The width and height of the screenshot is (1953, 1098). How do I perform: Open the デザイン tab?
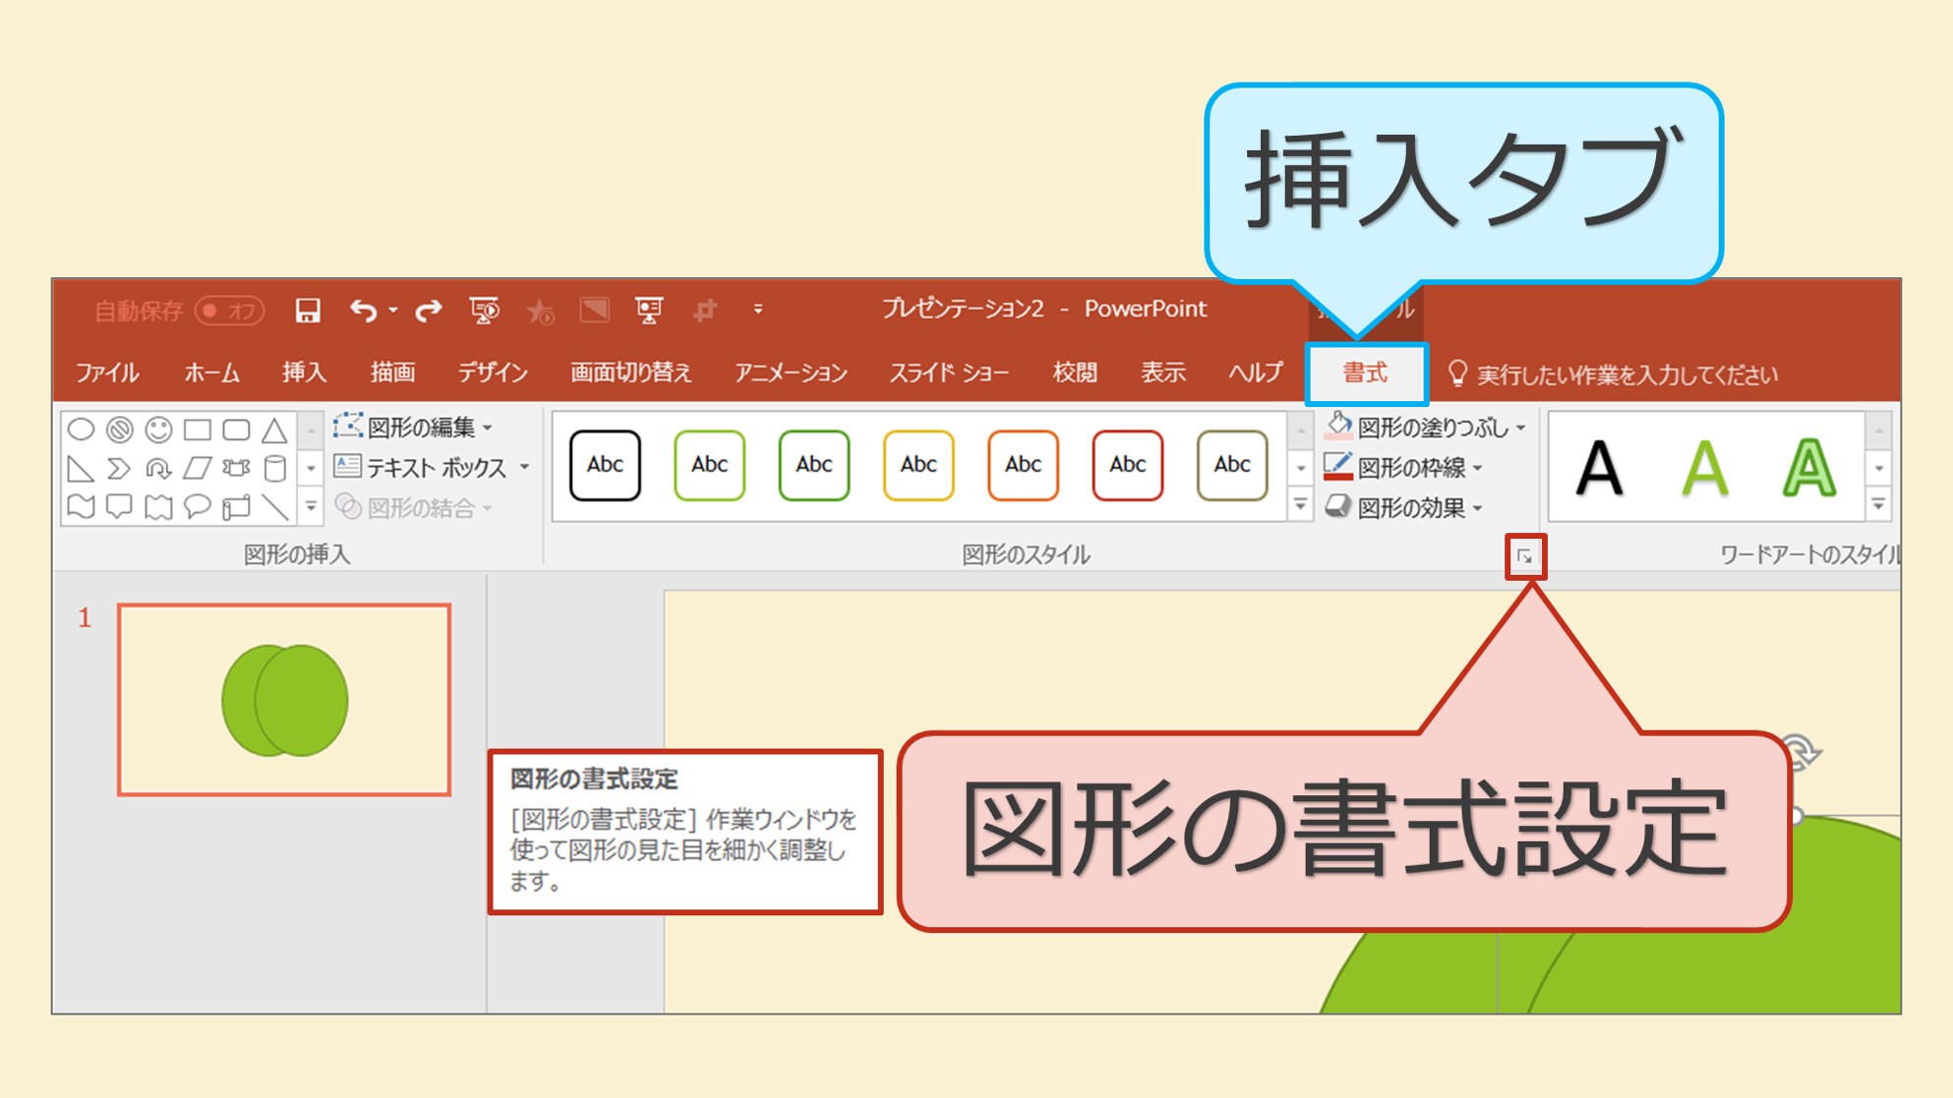click(x=493, y=374)
